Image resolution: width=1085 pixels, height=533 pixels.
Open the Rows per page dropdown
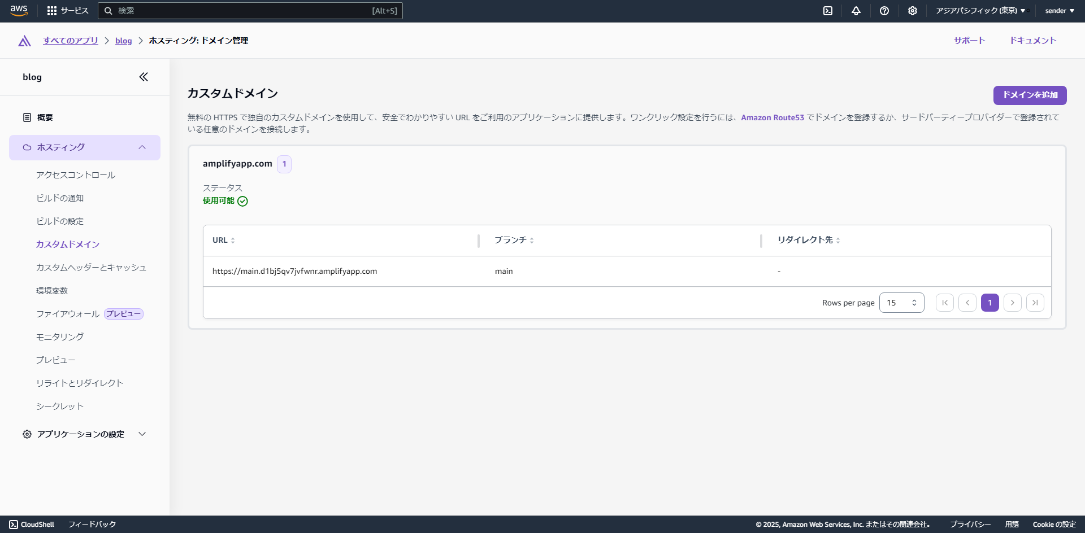(902, 303)
